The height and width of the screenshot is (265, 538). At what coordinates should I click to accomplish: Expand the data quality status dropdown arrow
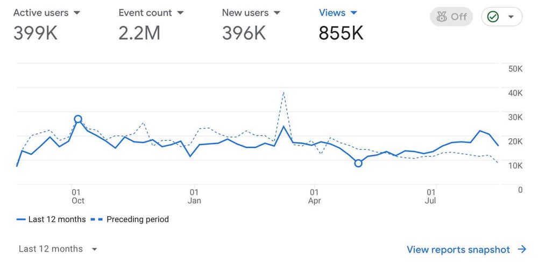[511, 17]
